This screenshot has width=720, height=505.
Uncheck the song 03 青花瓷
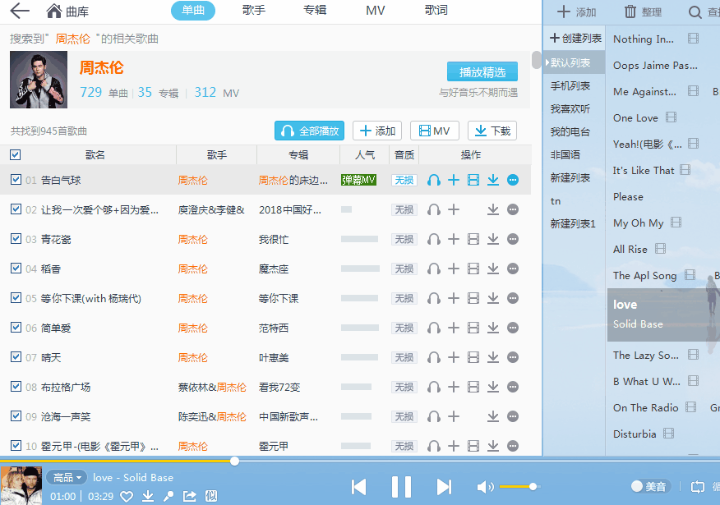(16, 239)
